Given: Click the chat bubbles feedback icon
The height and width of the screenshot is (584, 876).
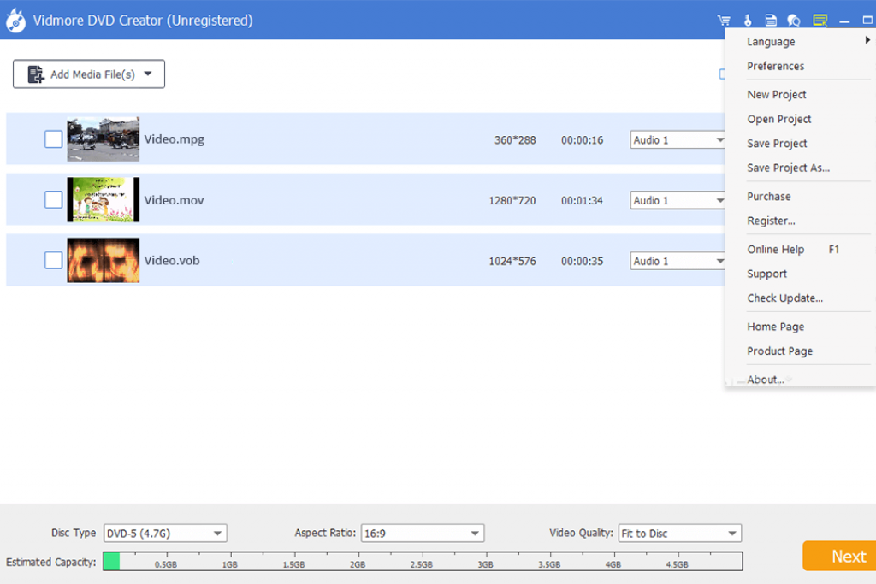Looking at the screenshot, I should pyautogui.click(x=794, y=21).
